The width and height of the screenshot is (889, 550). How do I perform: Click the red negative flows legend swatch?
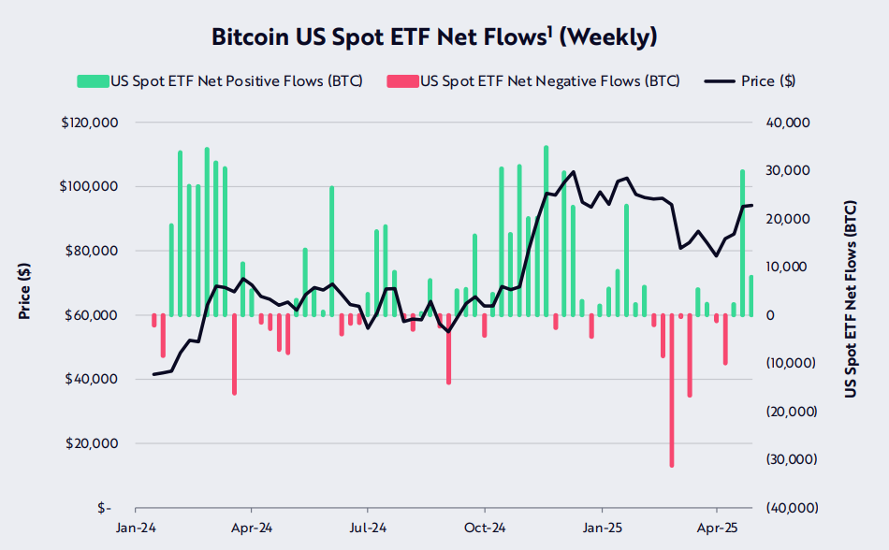click(x=401, y=81)
